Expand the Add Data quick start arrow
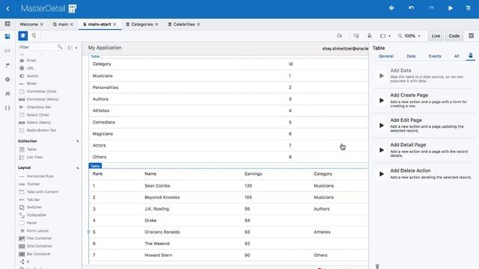This screenshot has width=479, height=269. coord(382,75)
